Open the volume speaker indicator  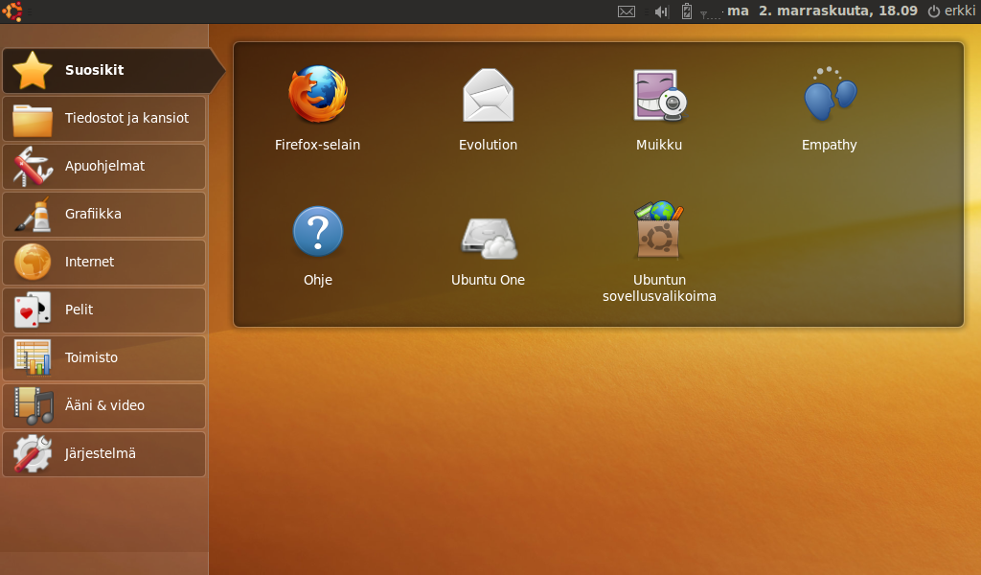pos(660,11)
